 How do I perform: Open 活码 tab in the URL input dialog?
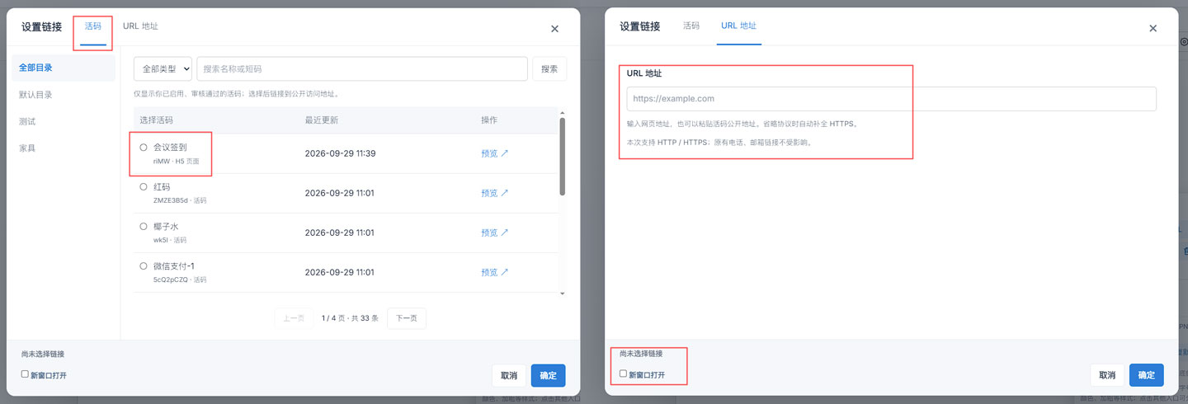pyautogui.click(x=691, y=26)
